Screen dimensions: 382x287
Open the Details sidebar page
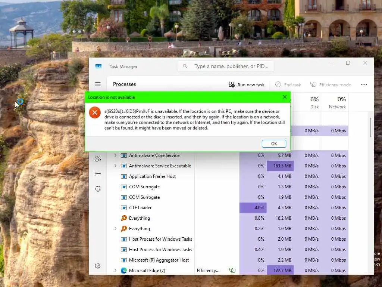point(98,174)
